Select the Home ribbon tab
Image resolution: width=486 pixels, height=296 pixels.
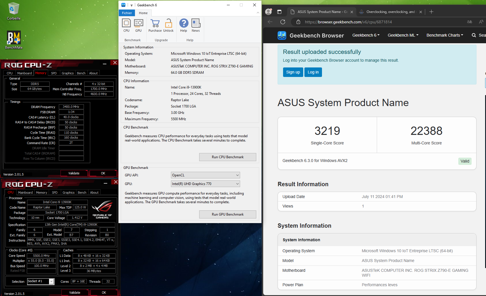click(143, 13)
